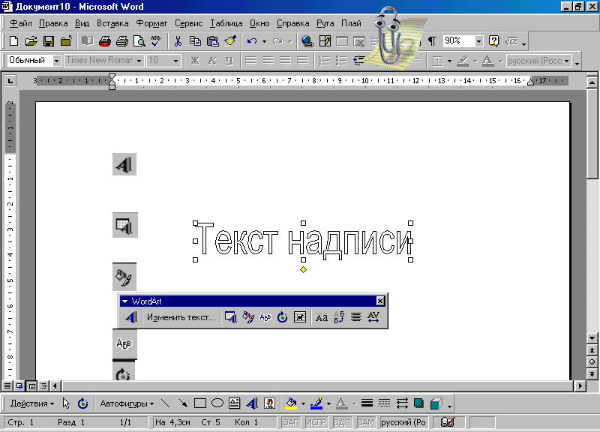The height and width of the screenshot is (432, 600).
Task: Select the Oval drawing tool
Action: tap(217, 403)
